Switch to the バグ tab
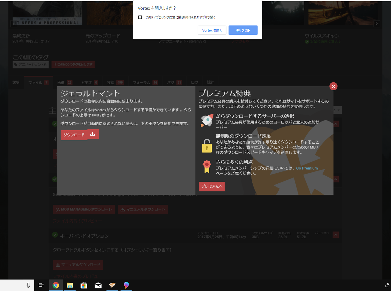 click(174, 82)
